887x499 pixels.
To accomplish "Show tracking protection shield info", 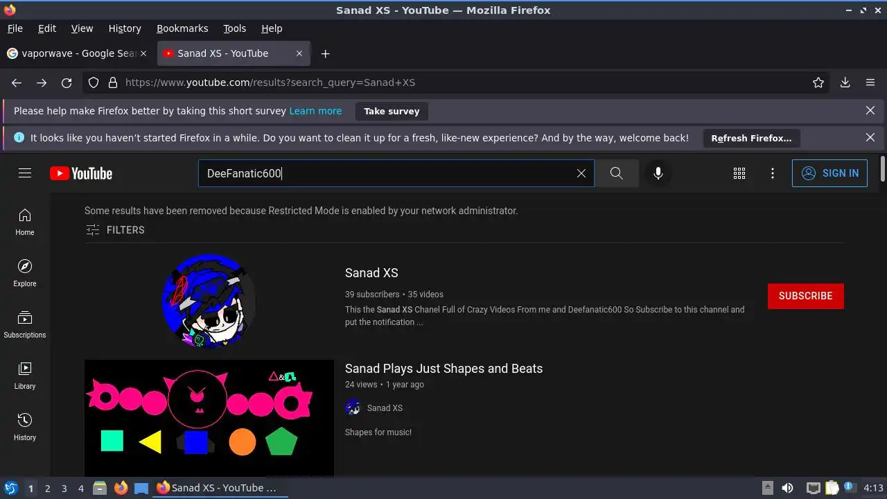I will pos(94,82).
